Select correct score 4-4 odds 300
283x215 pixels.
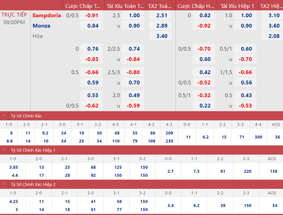coord(258,137)
